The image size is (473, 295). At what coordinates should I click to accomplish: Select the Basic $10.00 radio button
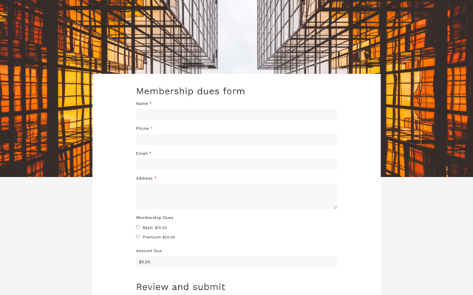coord(137,227)
